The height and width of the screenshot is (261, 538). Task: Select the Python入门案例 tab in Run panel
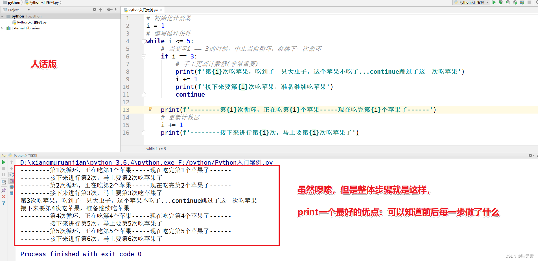[x=23, y=155]
